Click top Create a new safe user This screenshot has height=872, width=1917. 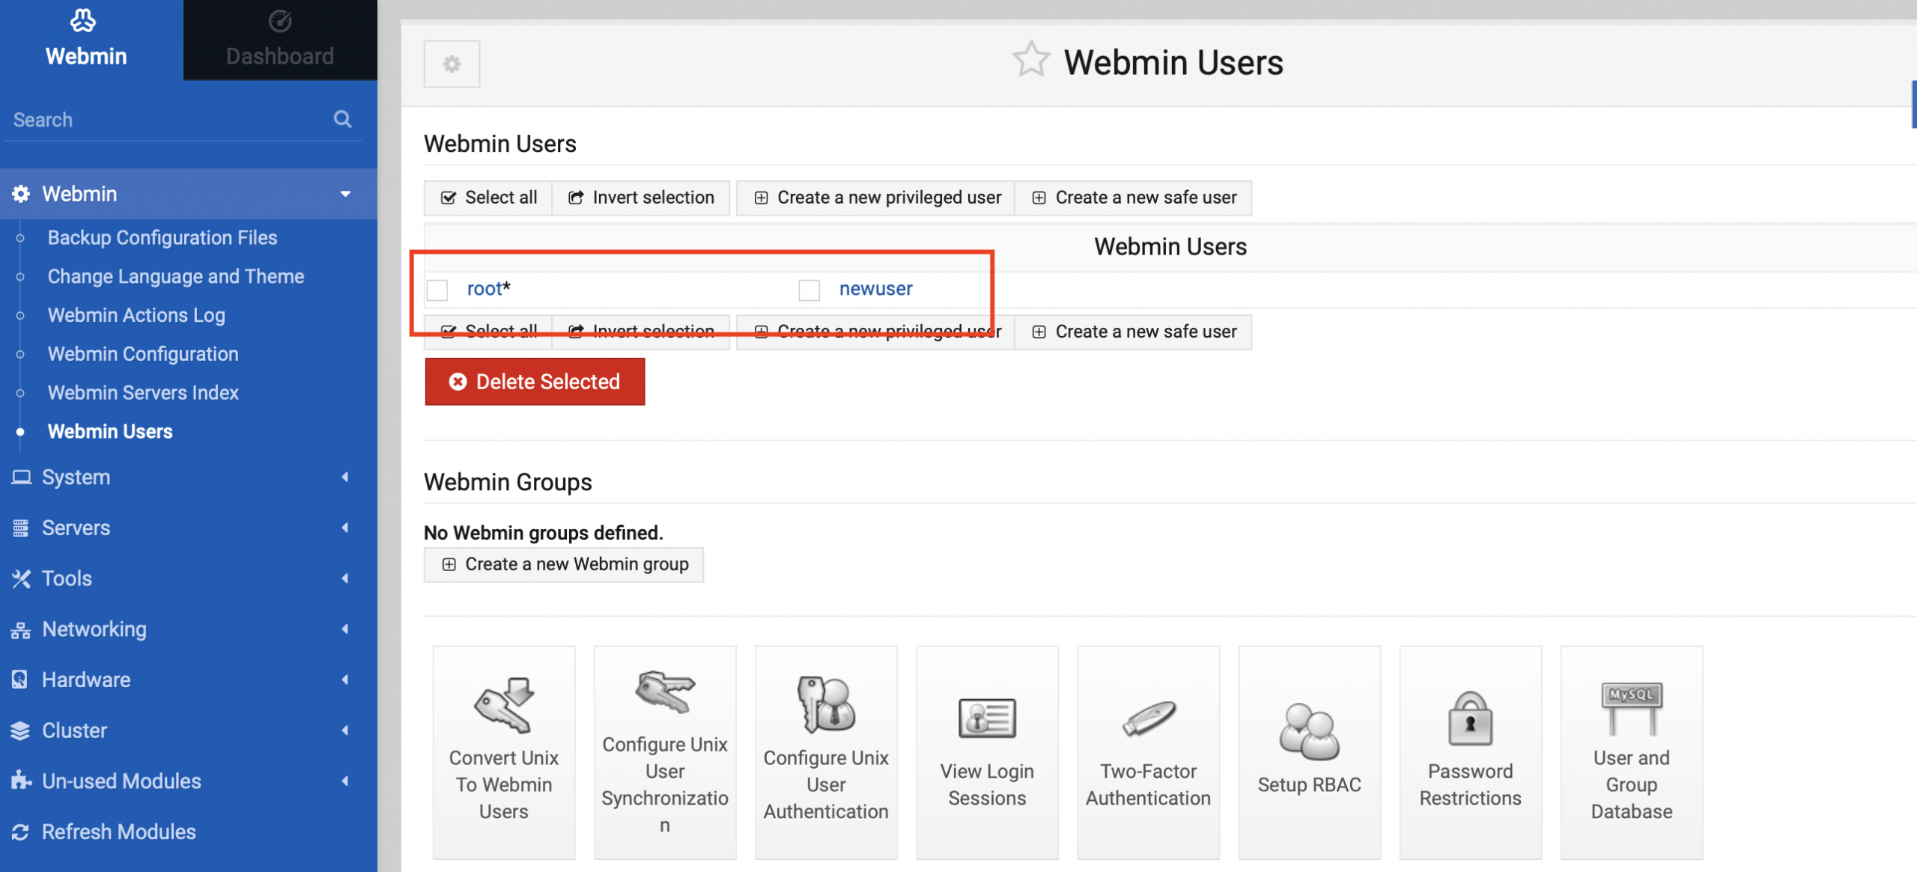(x=1134, y=198)
